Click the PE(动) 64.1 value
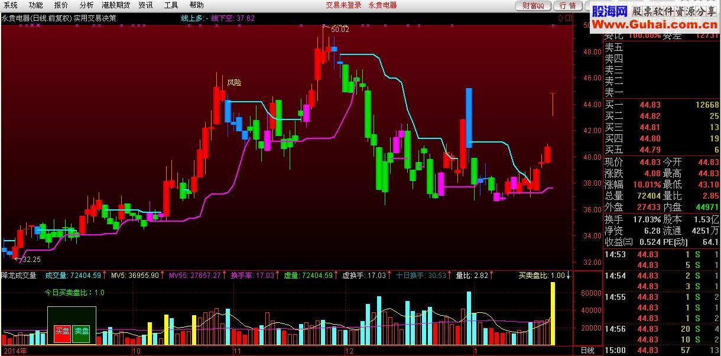The width and height of the screenshot is (721, 356). click(x=710, y=241)
